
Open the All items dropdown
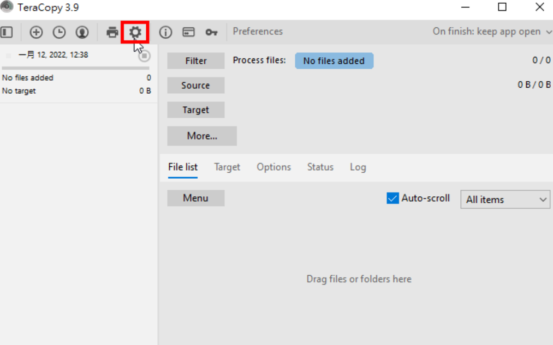pos(505,199)
